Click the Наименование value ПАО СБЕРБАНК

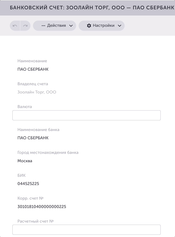point(33,69)
